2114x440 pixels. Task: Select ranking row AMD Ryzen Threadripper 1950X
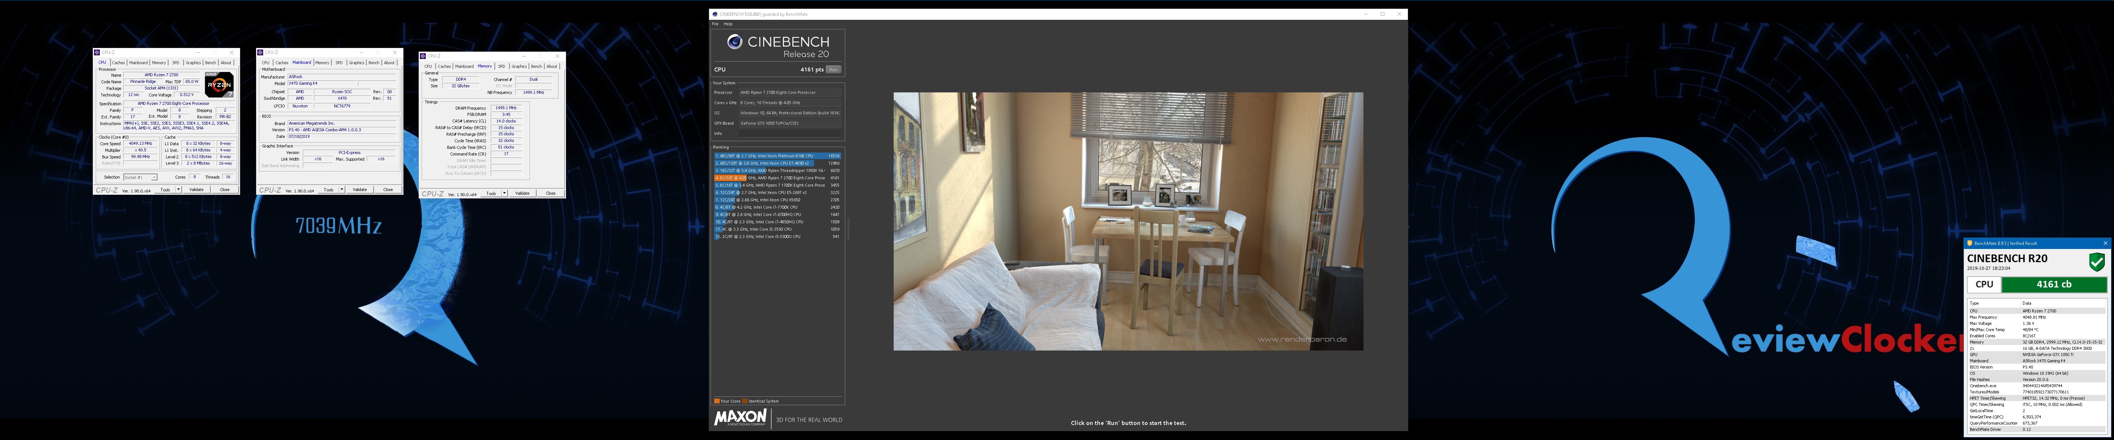[x=777, y=170]
